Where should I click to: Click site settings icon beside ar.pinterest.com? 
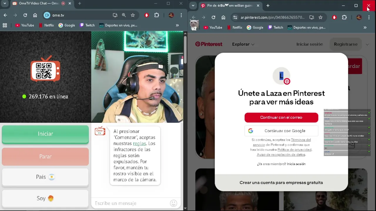[235, 18]
